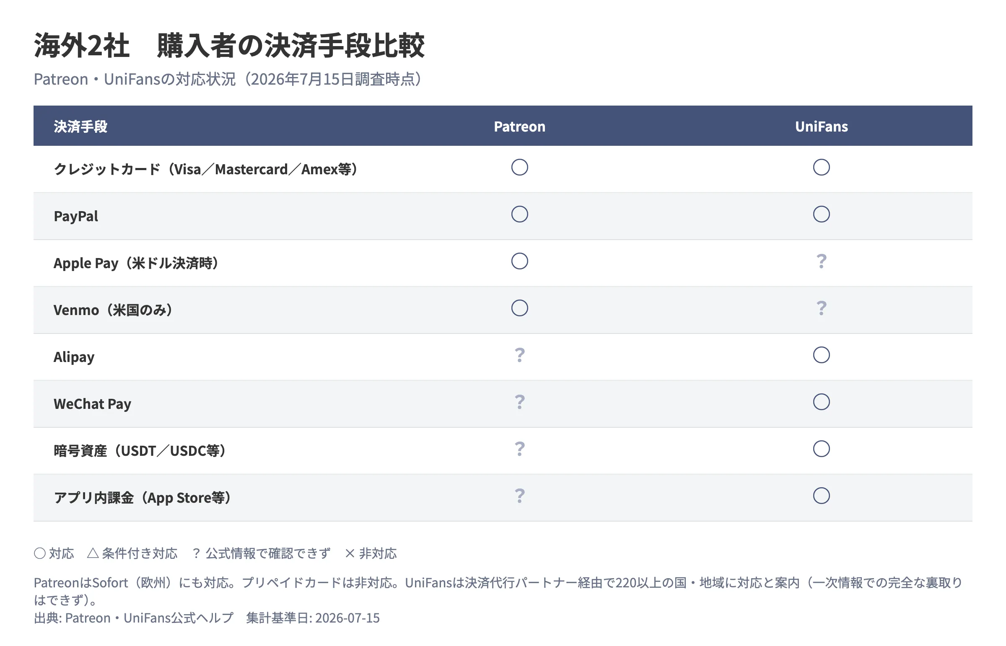Click the title 海外2社 購入者の決済手段比較
This screenshot has width=1006, height=646.
pyautogui.click(x=229, y=45)
